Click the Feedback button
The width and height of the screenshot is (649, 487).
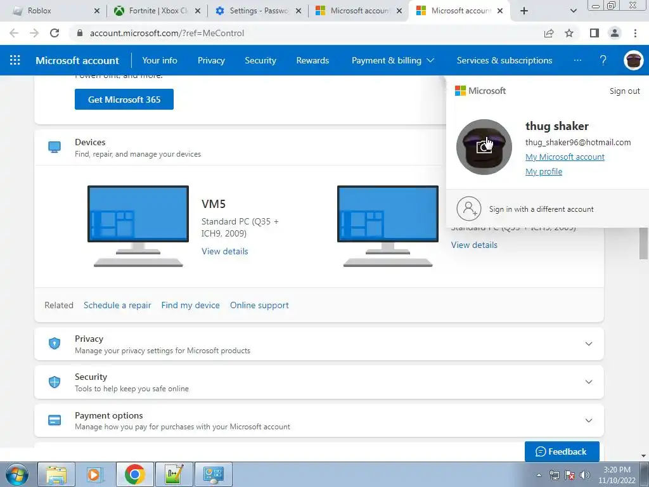point(562,451)
